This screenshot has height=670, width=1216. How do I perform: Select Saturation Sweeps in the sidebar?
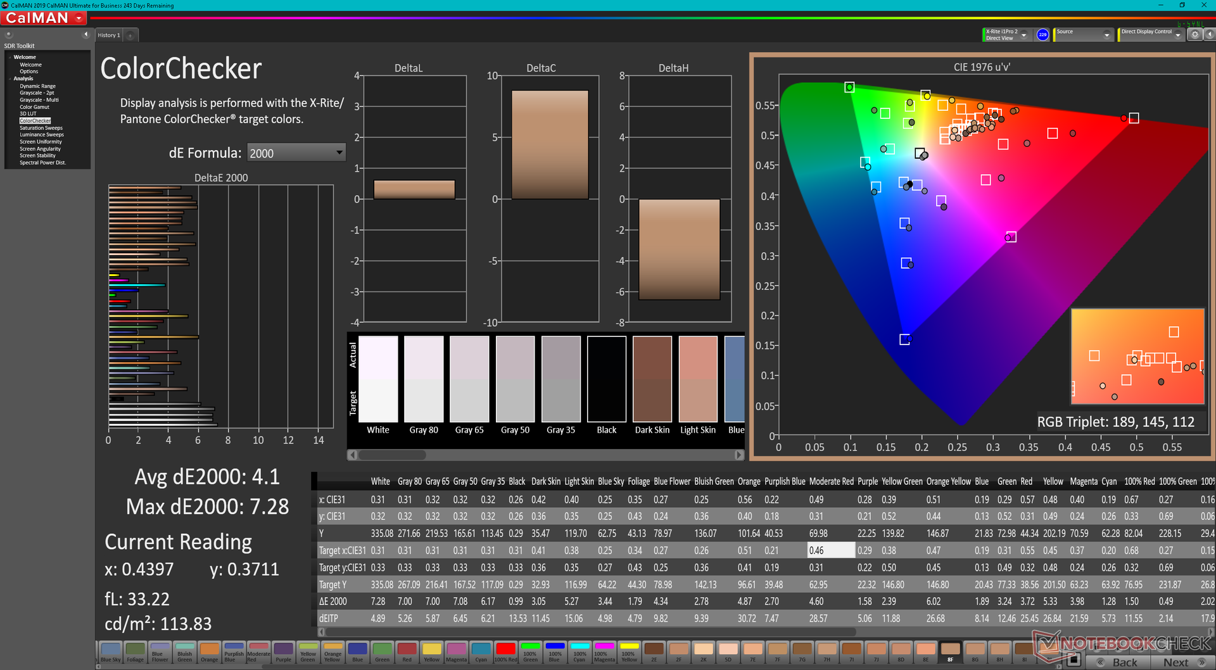[x=41, y=128]
